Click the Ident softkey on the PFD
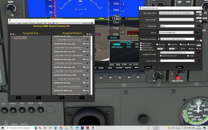The height and width of the screenshot is (130, 208). [110, 68]
